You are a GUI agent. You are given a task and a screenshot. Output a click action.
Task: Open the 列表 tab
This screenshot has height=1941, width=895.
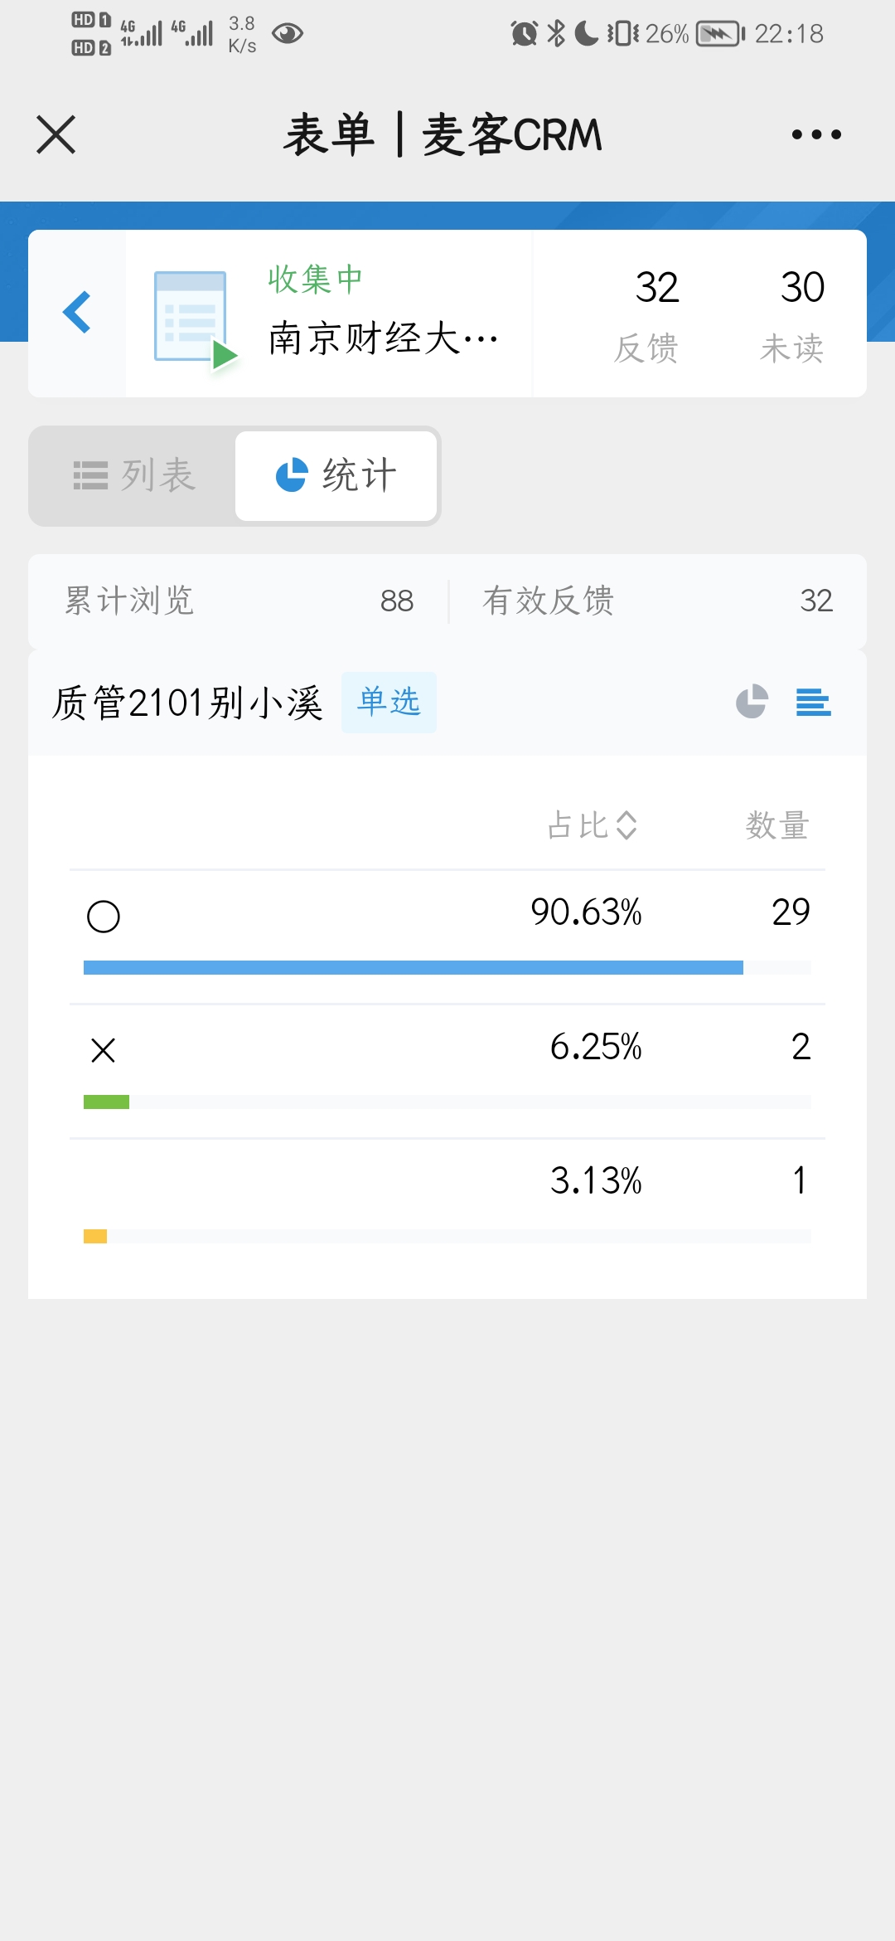coord(134,475)
